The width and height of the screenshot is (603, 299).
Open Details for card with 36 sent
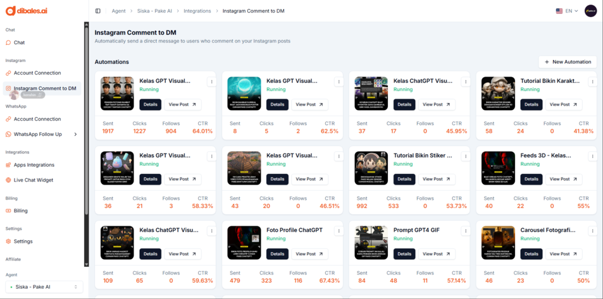click(x=151, y=179)
